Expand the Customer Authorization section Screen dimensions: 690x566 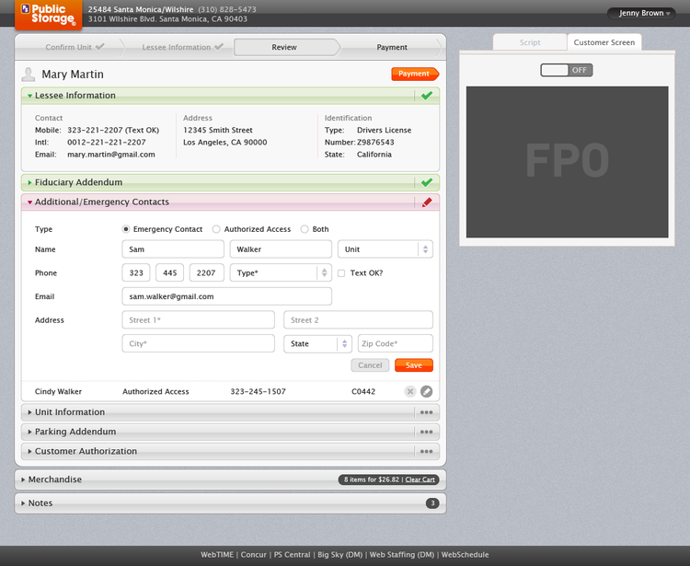tap(30, 451)
